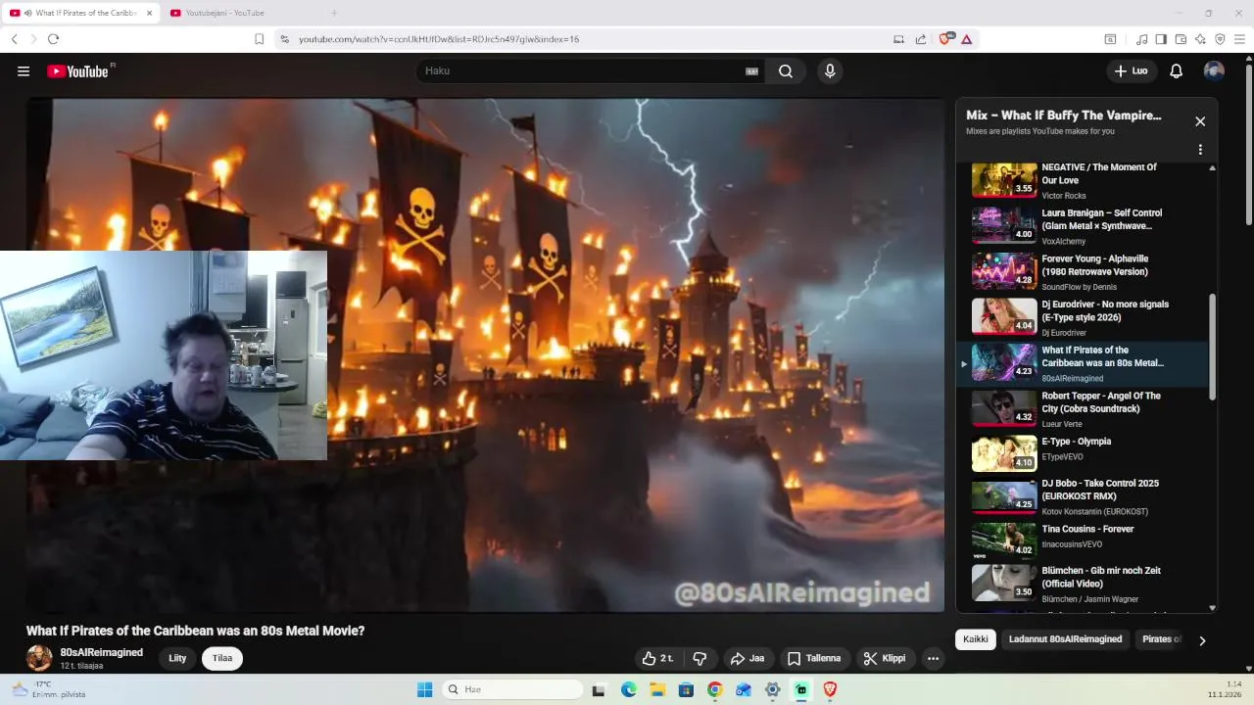
Task: Click the playlist scrollbar up arrow
Action: point(1212,168)
